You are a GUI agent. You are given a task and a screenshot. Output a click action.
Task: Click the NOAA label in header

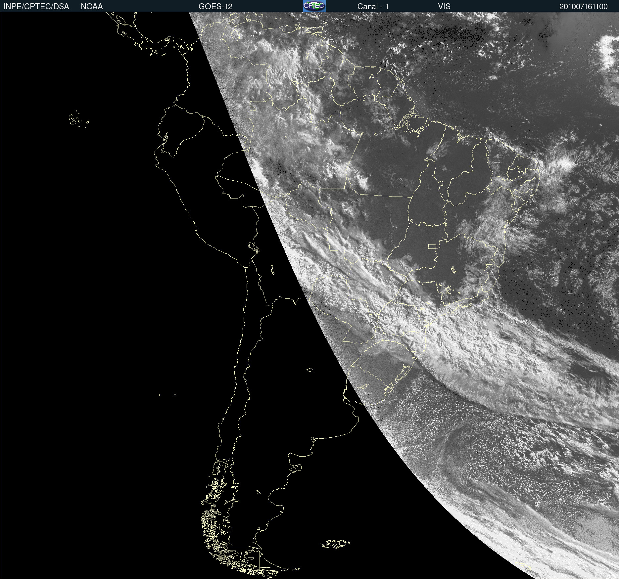pos(92,7)
